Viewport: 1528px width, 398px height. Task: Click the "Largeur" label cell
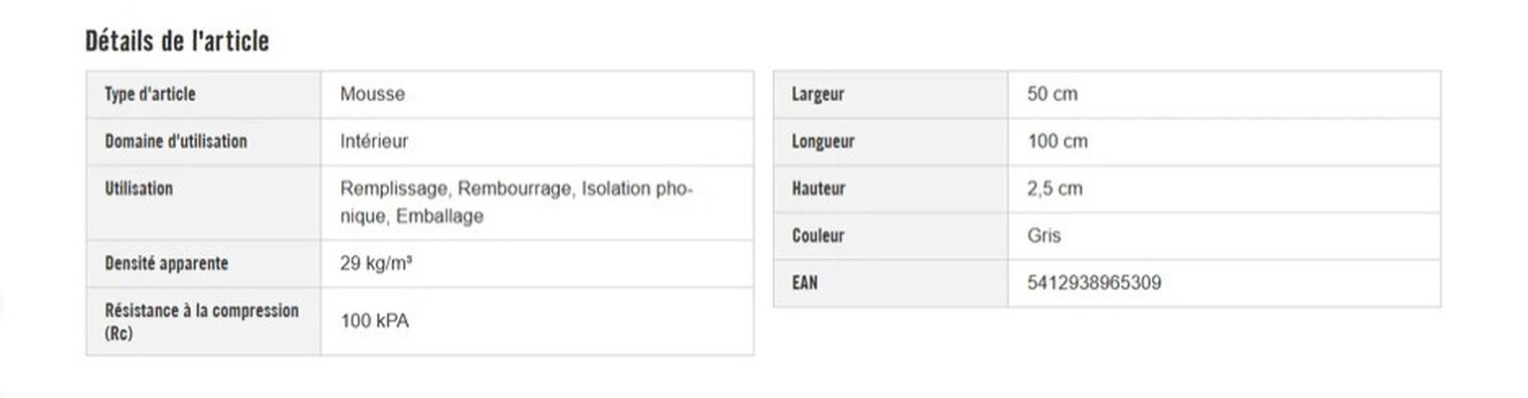(818, 94)
